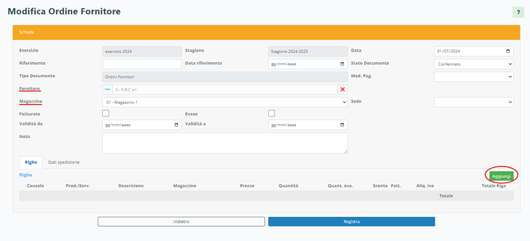This screenshot has height=241, width=530.
Task: Tick the Fatturato checkbox
Action: point(106,113)
